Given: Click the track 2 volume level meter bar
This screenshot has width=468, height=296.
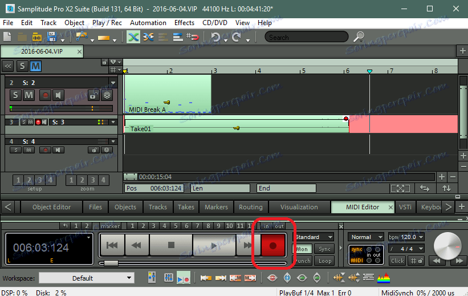Looking at the screenshot, I should [61, 108].
